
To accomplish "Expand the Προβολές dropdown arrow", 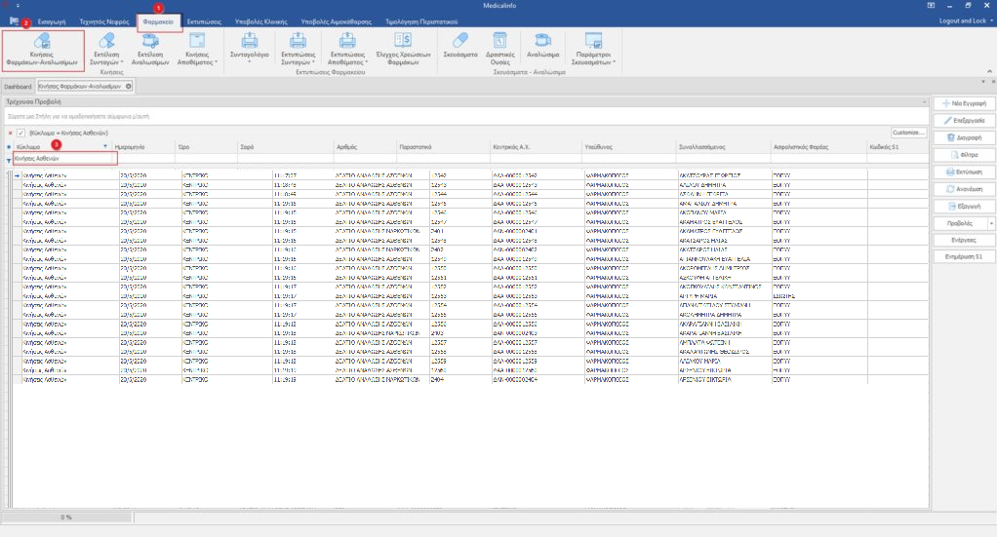I will [991, 223].
